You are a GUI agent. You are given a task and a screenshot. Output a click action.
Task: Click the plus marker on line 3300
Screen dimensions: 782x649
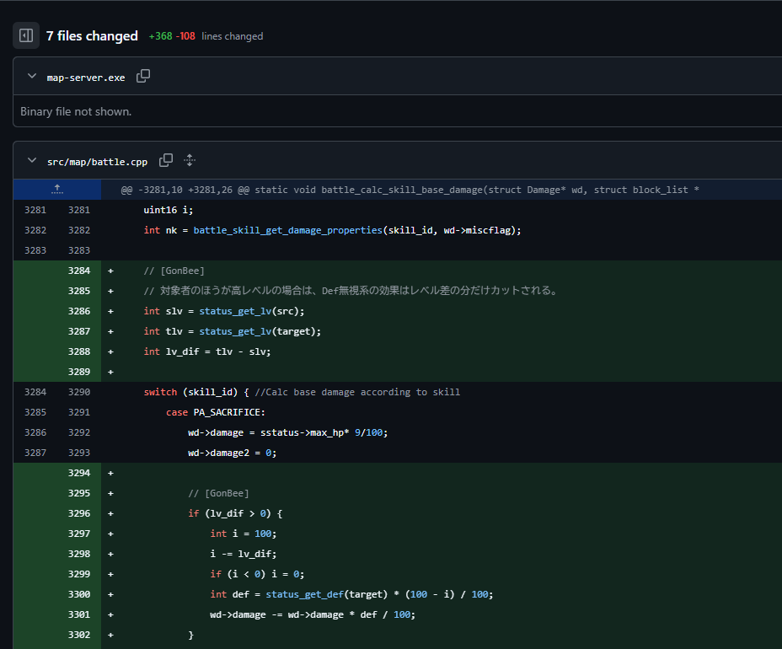coord(110,594)
